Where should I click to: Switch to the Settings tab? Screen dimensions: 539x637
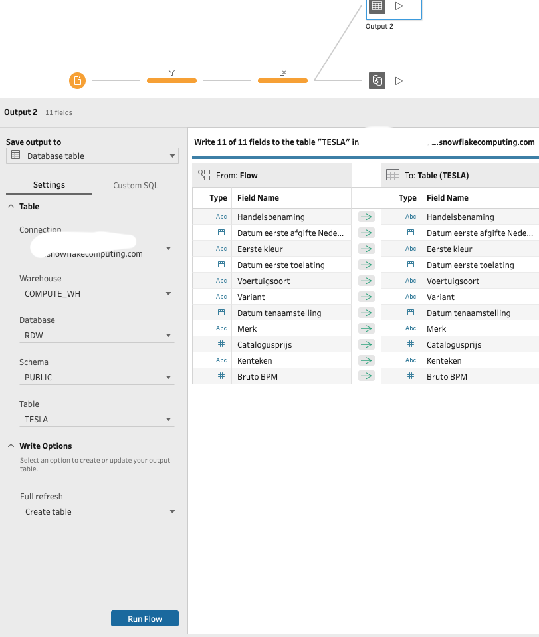[49, 185]
